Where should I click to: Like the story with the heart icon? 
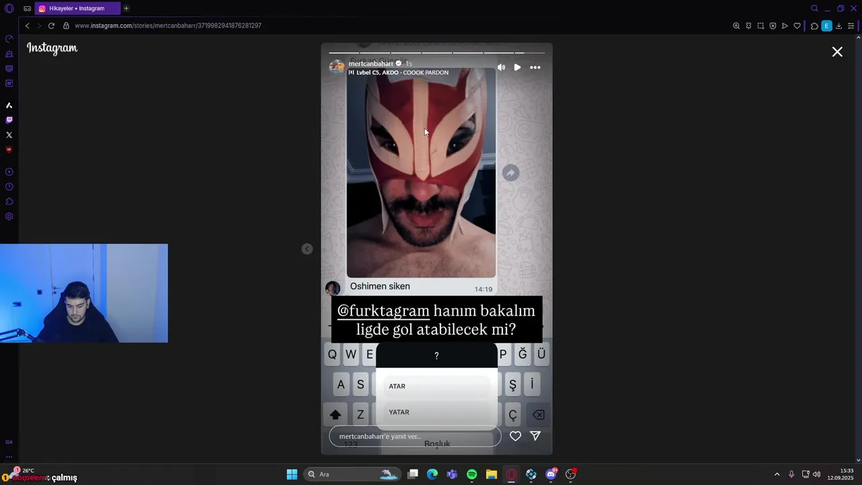[515, 436]
